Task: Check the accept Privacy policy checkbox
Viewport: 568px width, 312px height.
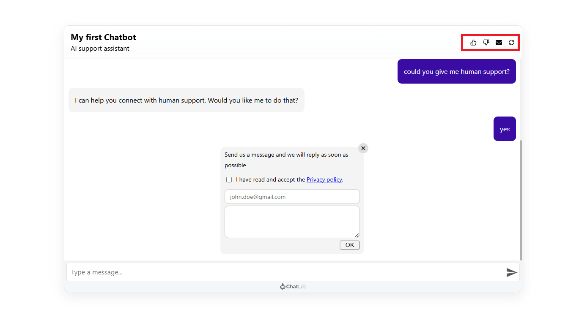Action: tap(229, 180)
